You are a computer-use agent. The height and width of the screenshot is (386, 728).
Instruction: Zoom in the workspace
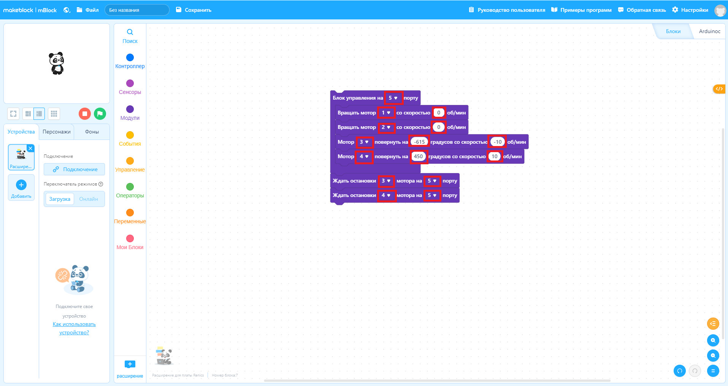(713, 340)
